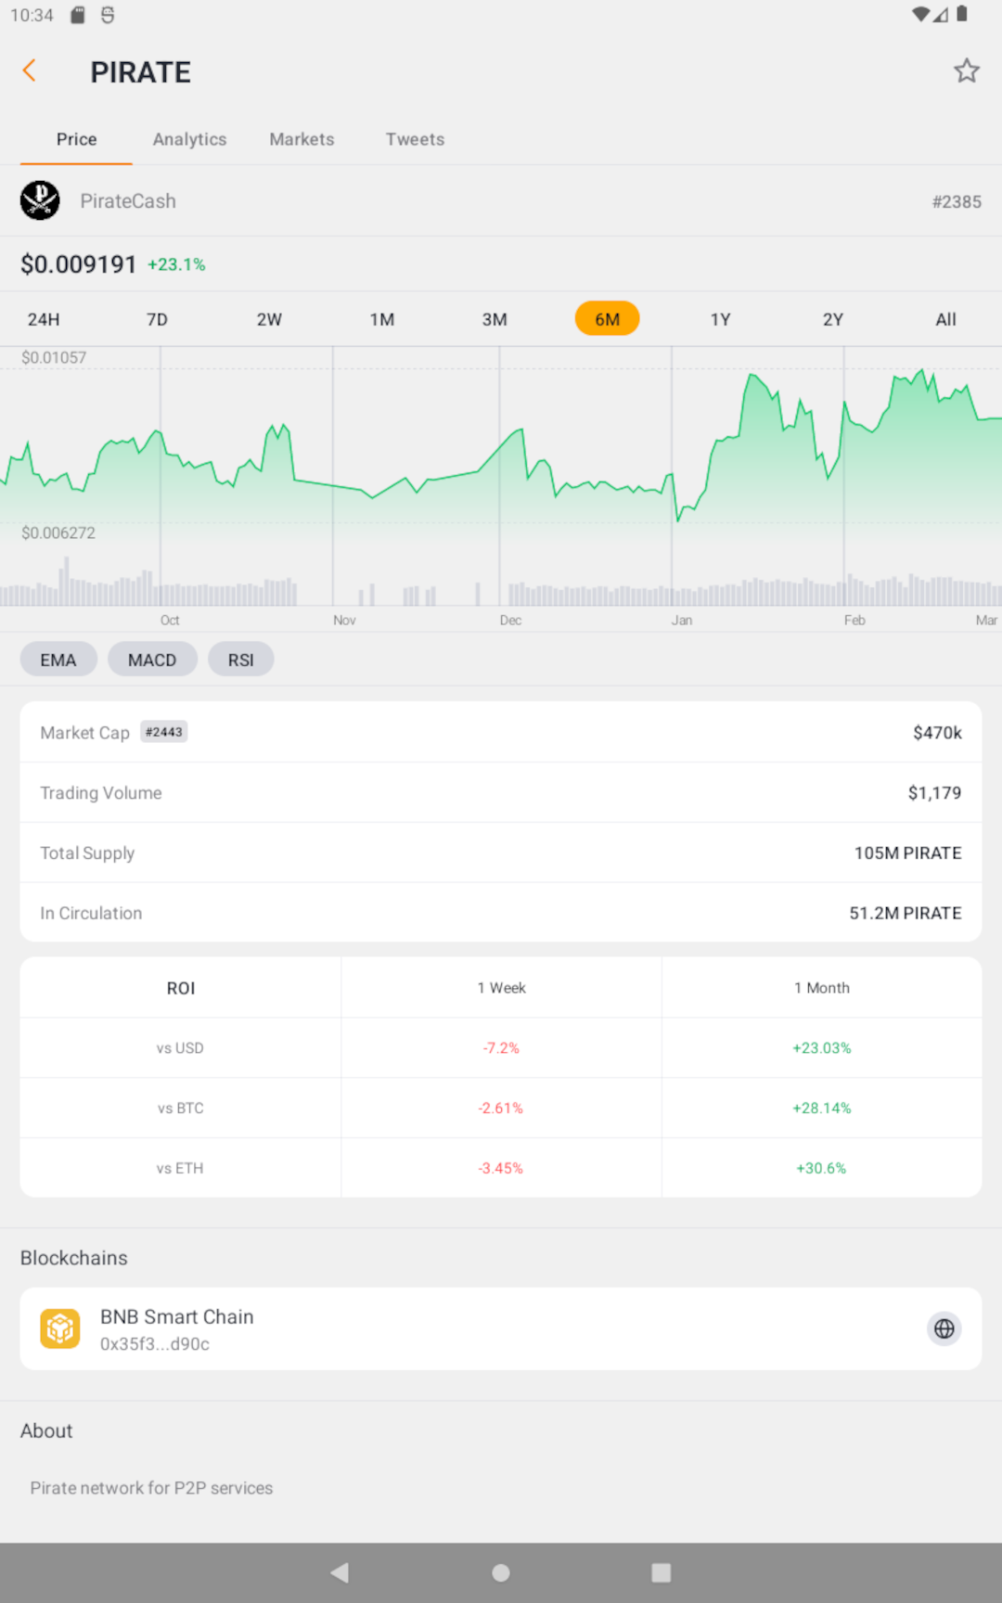Tap the 1 Month ROI column header
This screenshot has height=1603, width=1002.
pyautogui.click(x=822, y=988)
